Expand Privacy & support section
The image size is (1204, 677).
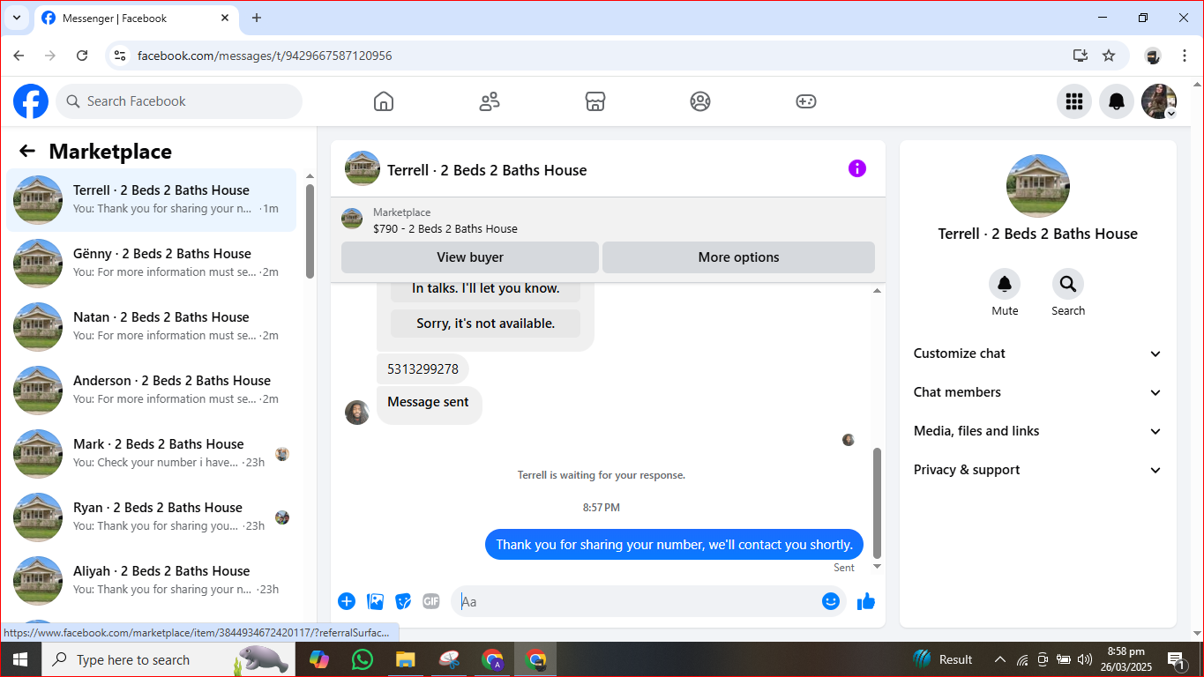[x=1038, y=470]
